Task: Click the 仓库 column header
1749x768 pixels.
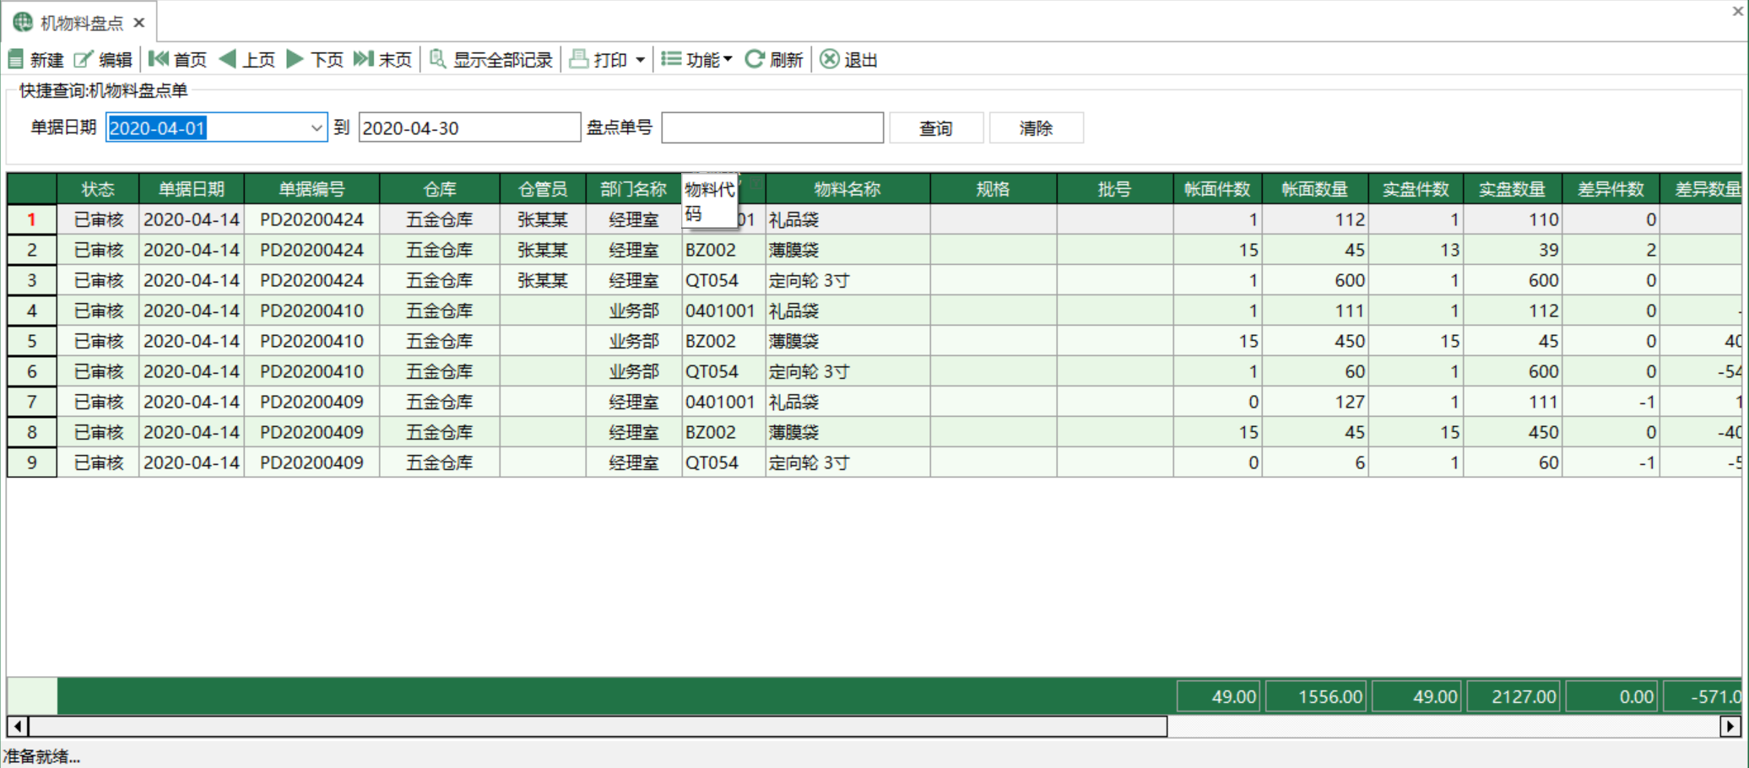Action: [440, 189]
